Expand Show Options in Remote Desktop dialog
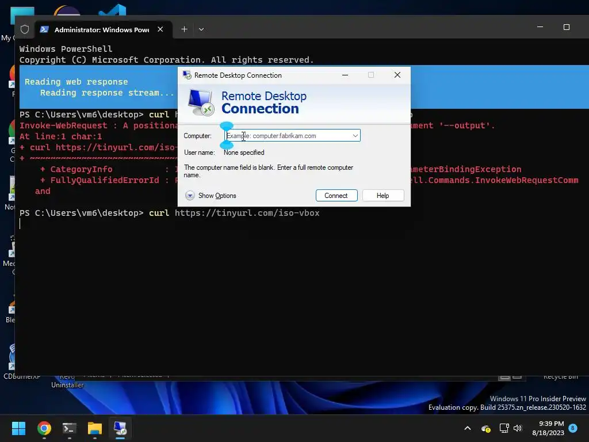The image size is (589, 442). click(211, 196)
